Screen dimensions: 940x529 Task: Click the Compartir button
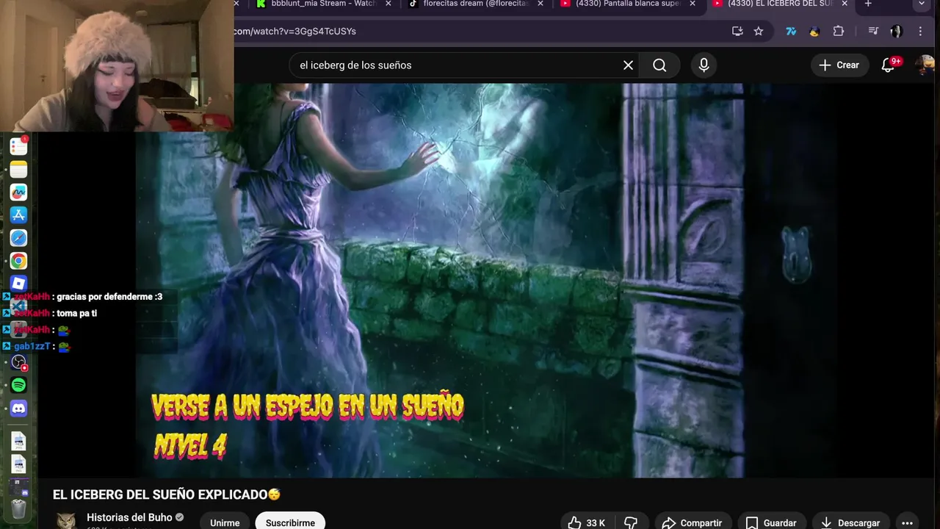691,522
